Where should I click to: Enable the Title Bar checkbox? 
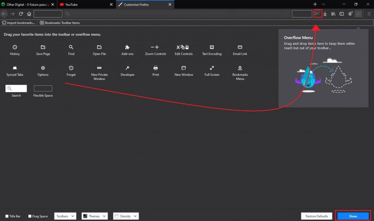pos(7,216)
